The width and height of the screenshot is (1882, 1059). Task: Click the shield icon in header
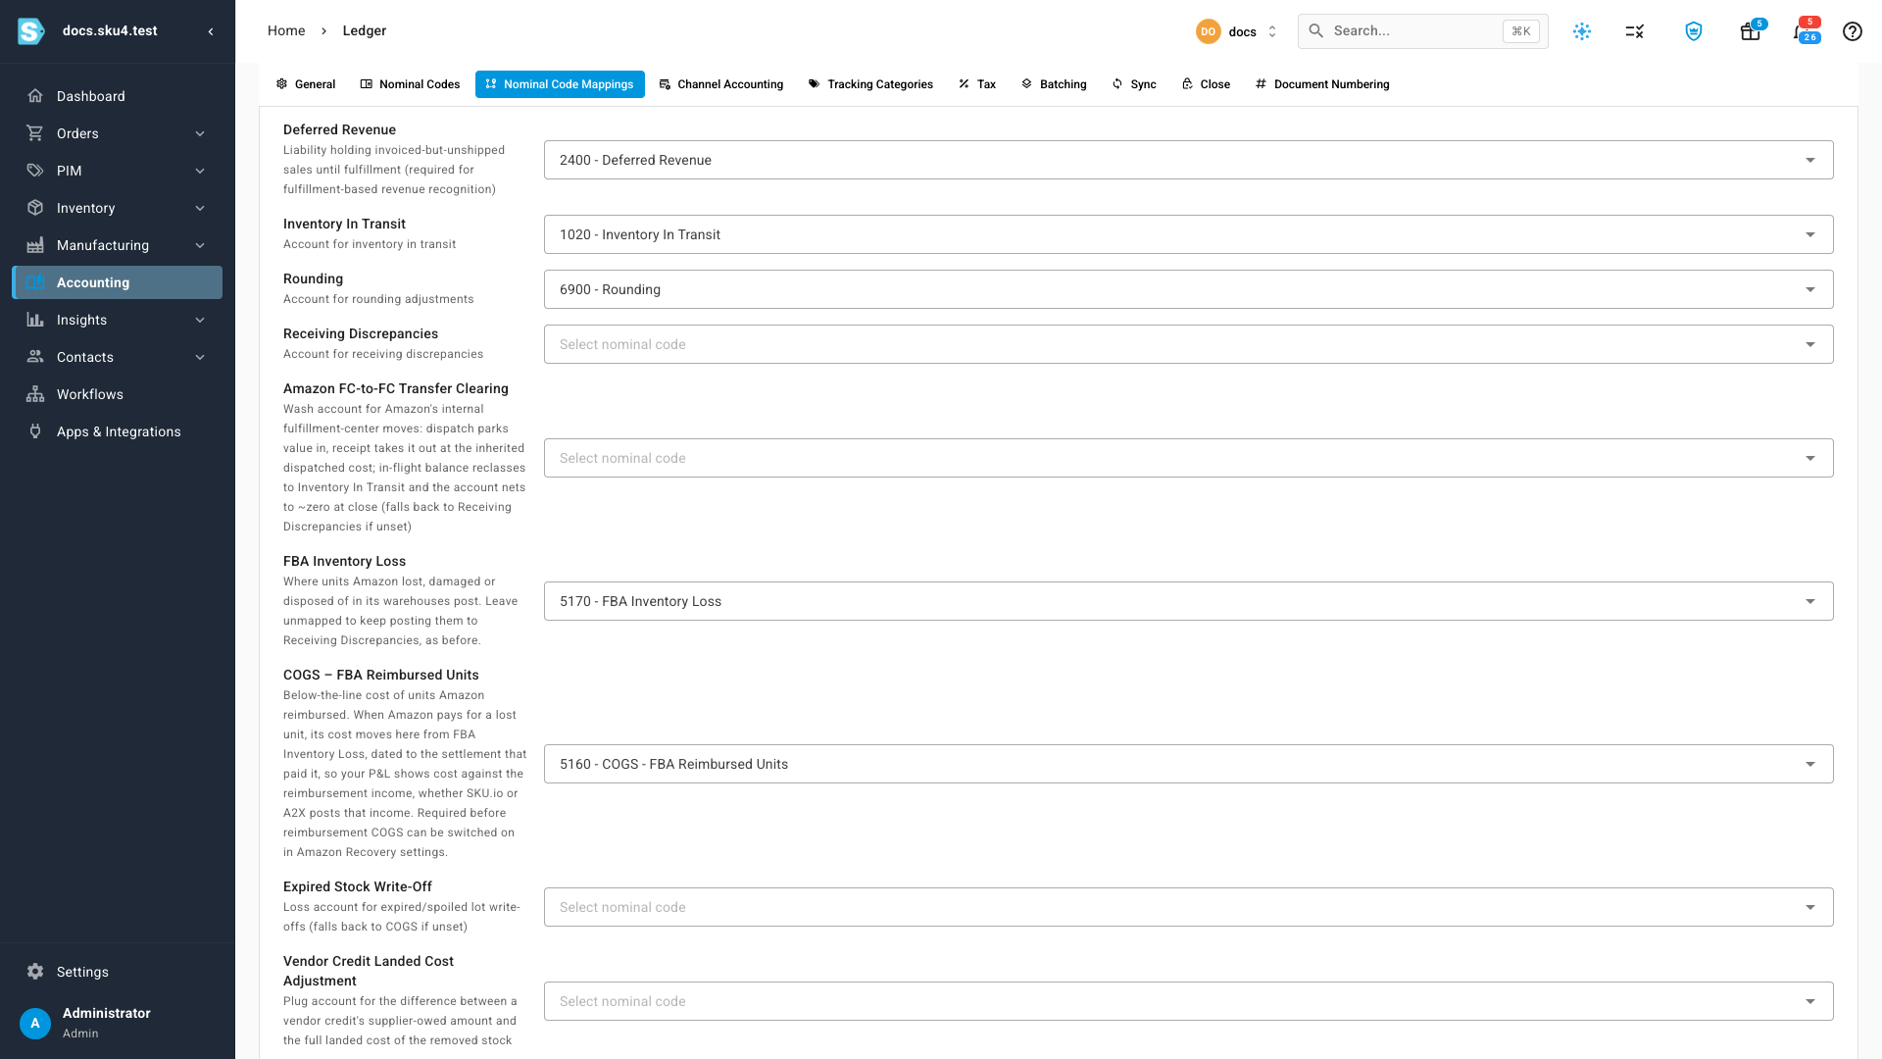click(x=1693, y=31)
